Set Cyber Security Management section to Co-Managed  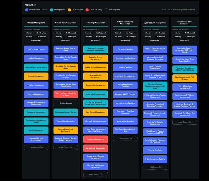[x=160, y=37]
